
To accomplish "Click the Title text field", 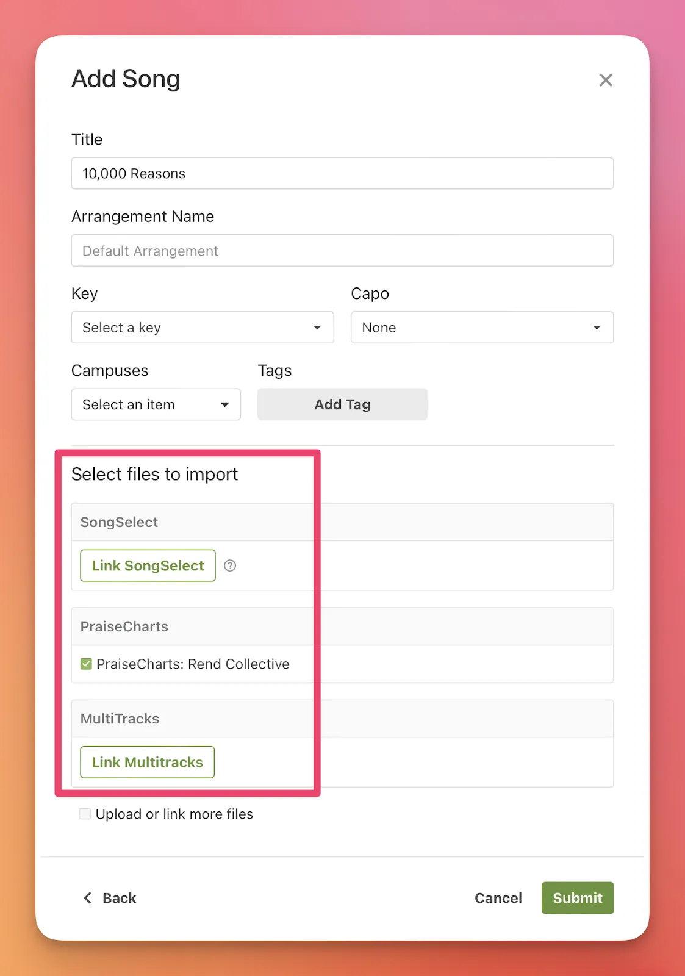I will (342, 174).
